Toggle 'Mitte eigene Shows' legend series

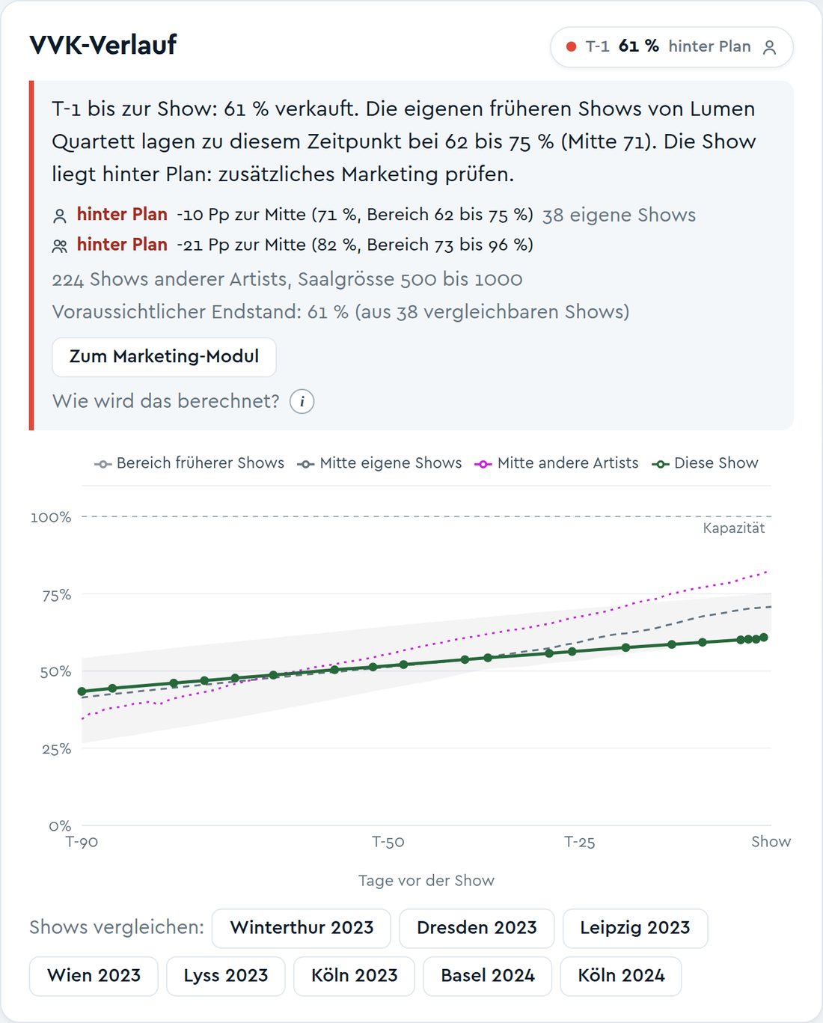click(379, 463)
